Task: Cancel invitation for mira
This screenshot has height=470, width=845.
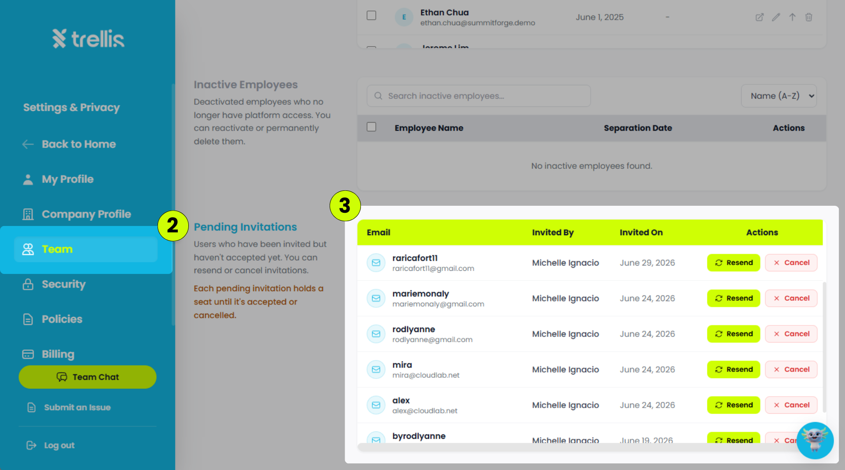Action: tap(791, 369)
